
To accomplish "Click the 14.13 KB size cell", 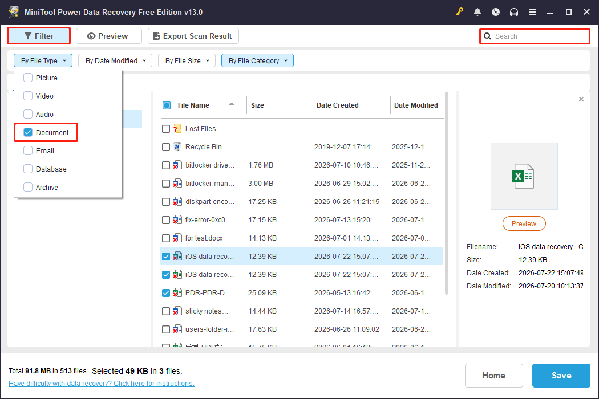I will (262, 238).
